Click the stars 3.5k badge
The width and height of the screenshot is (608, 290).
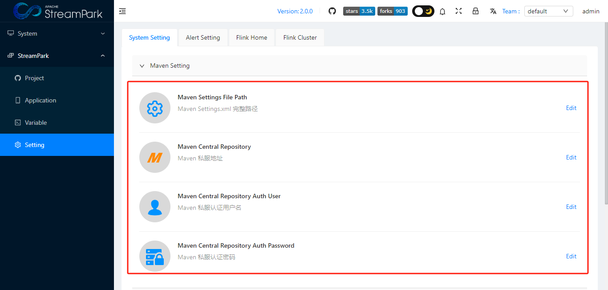click(x=359, y=11)
